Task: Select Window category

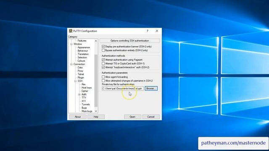Action: click(78, 44)
